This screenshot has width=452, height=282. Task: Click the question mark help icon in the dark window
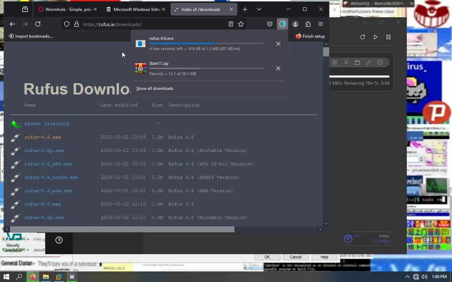59,240
